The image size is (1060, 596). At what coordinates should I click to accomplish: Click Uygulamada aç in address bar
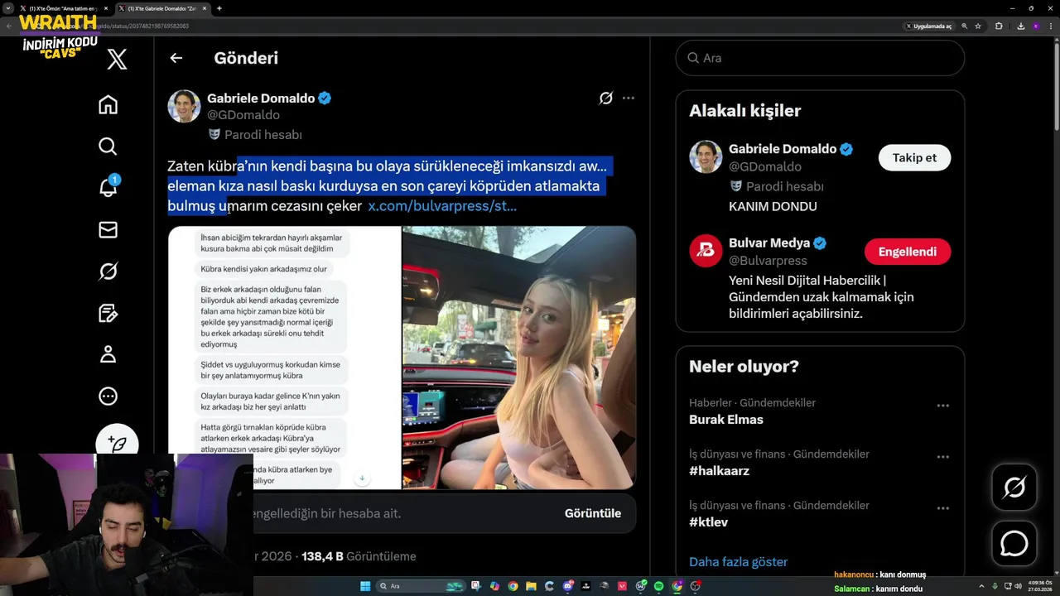click(x=929, y=26)
